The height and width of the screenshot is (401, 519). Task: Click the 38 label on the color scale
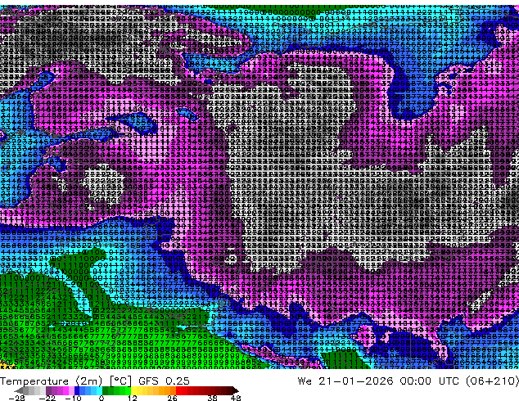coord(213,398)
